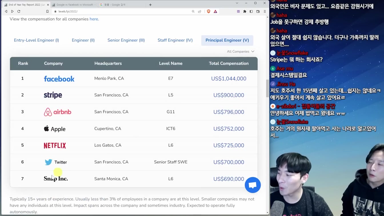
Task: Follow the 'here' compensation link
Action: tap(94, 19)
